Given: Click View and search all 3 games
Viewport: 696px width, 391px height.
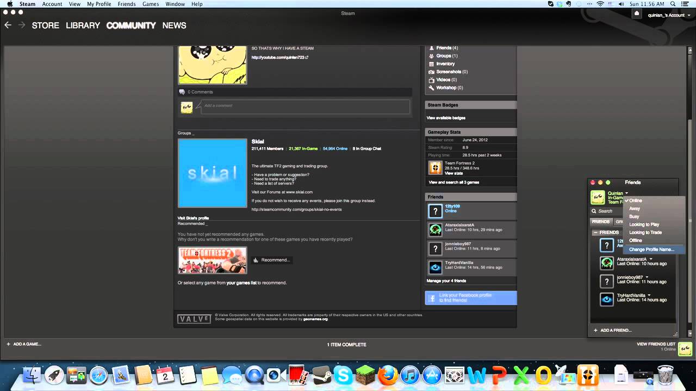Looking at the screenshot, I should click(454, 182).
